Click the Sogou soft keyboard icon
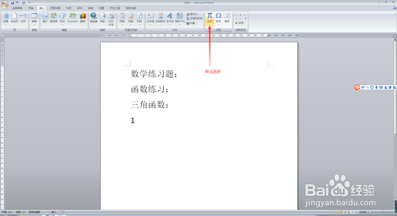Viewport: 397px width, 216px height. pos(381,87)
